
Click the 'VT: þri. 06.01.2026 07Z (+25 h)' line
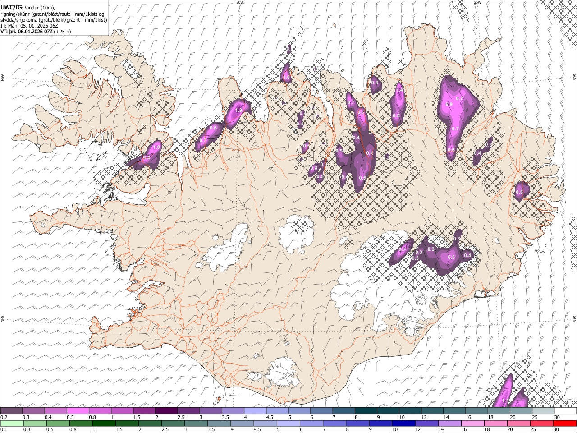36,32
